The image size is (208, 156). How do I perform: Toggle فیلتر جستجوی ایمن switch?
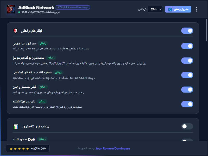pyautogui.click(x=187, y=90)
